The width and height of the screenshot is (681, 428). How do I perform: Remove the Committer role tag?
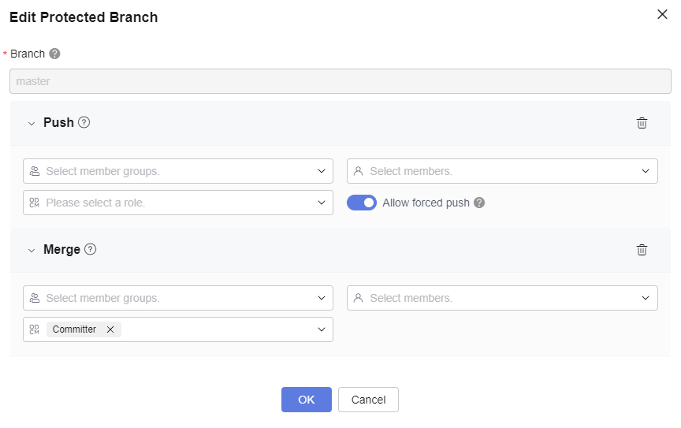[x=110, y=329]
